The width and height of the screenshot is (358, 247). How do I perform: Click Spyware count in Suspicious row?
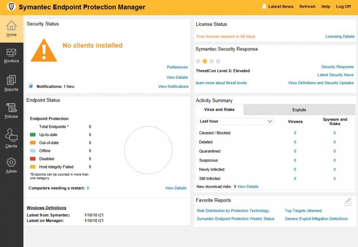[334, 160]
